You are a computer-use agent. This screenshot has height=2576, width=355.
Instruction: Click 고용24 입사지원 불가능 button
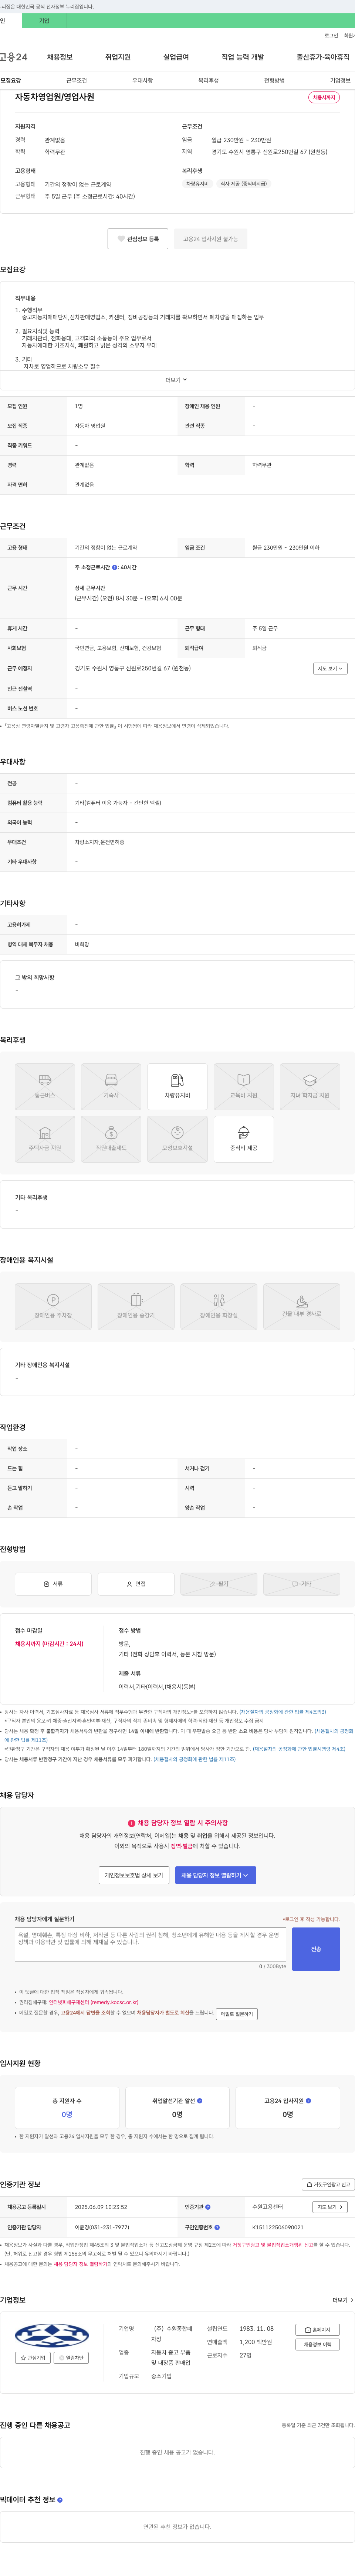coord(210,239)
